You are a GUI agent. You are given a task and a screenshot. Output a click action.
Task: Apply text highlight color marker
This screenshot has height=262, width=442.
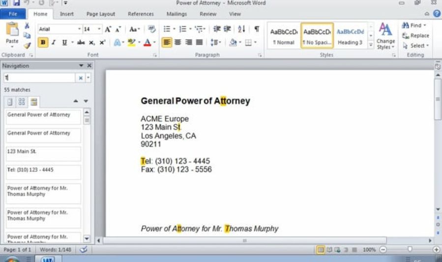131,43
